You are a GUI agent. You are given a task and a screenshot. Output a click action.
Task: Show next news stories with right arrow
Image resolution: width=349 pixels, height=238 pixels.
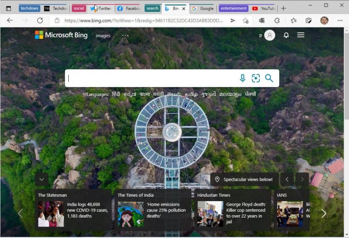tap(324, 214)
